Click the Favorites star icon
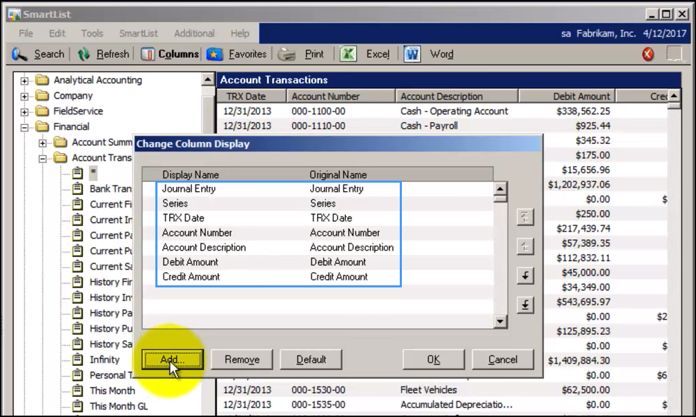Screen dimensions: 696x417 pos(214,54)
